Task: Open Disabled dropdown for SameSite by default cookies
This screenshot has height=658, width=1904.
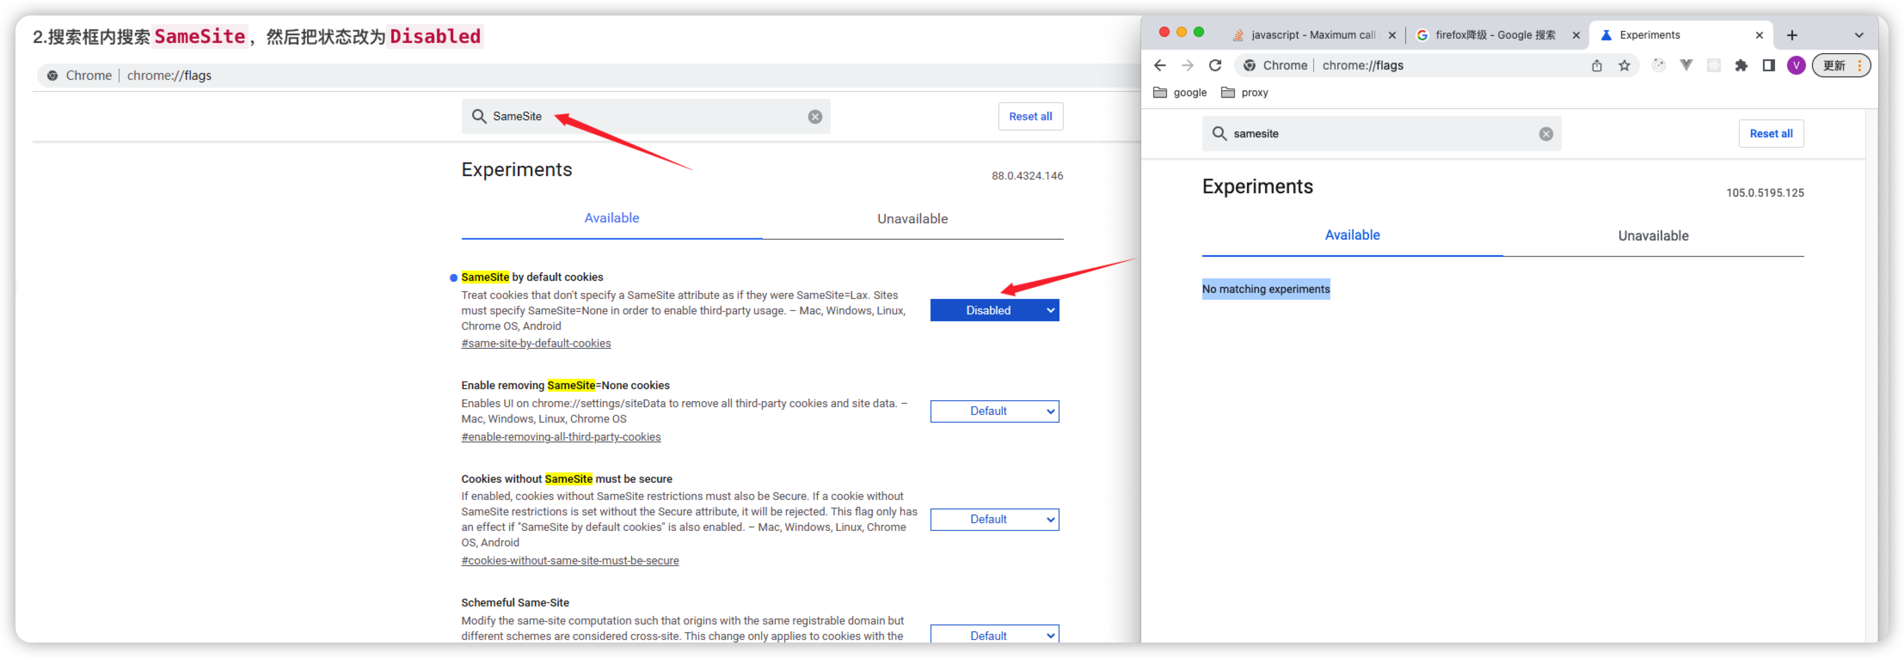Action: pos(994,310)
